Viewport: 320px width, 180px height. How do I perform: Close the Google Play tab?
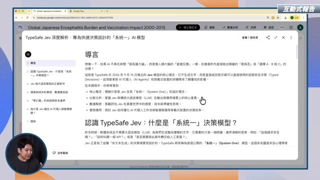pyautogui.click(x=101, y=11)
